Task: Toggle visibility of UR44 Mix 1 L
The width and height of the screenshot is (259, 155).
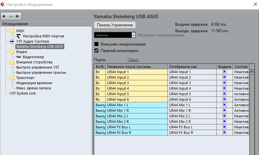Action: coord(224,105)
